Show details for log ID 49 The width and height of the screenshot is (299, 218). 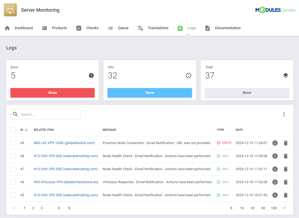pos(275,143)
